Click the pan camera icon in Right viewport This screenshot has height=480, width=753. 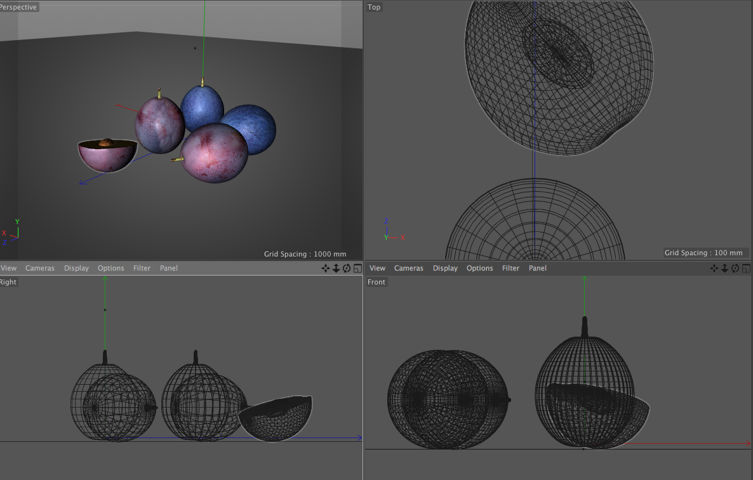pos(326,269)
